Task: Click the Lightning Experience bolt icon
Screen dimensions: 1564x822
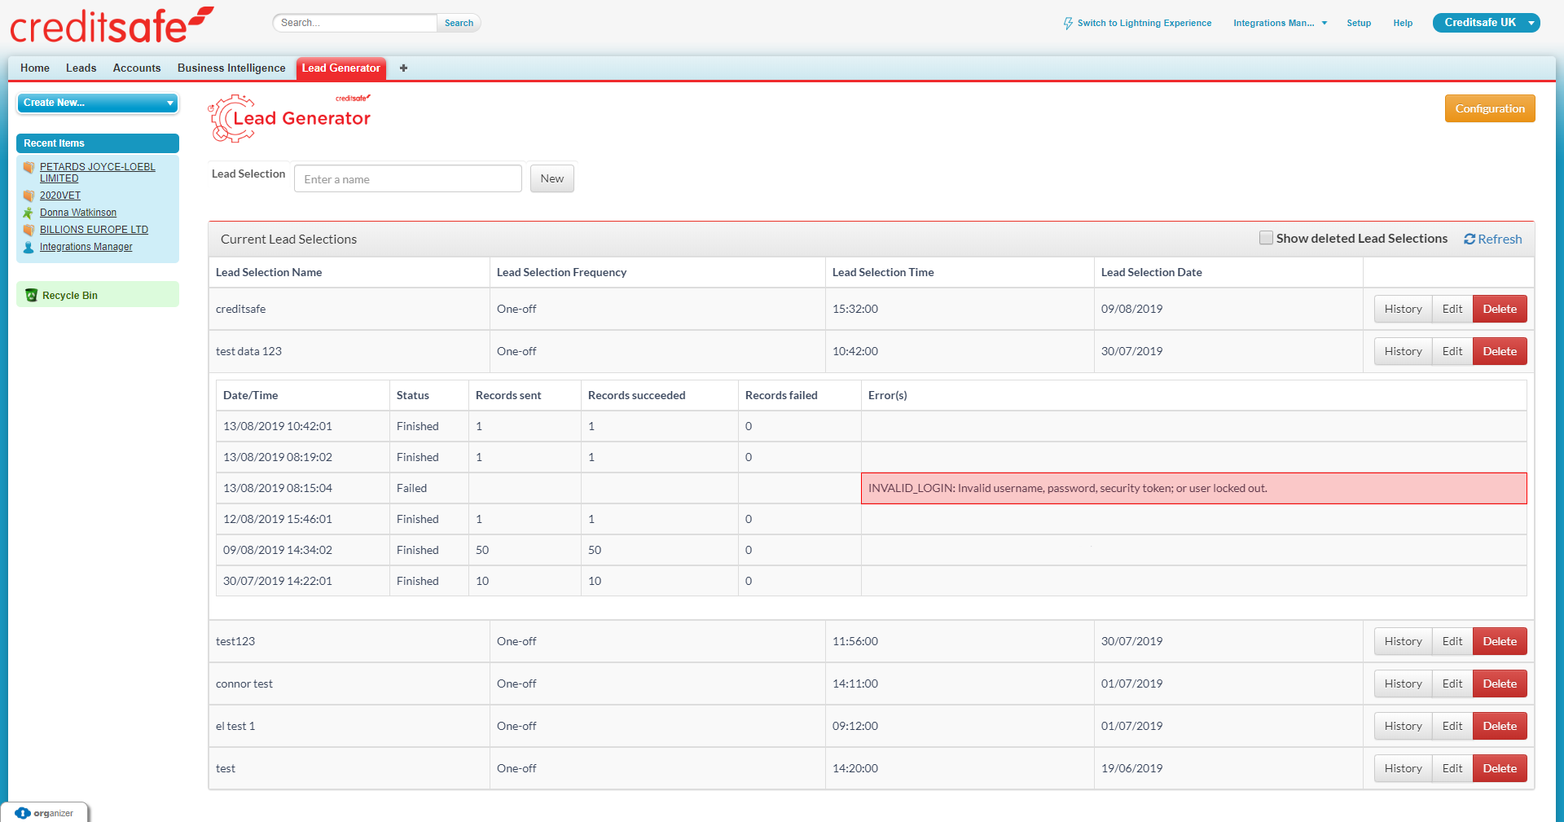Action: point(1068,24)
